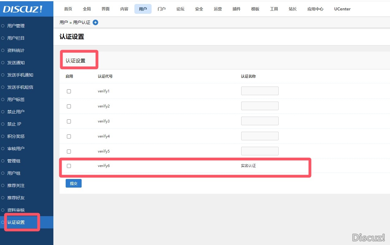Select the 认证设置 sidebar entry
This screenshot has height=245, width=390.
(16, 222)
